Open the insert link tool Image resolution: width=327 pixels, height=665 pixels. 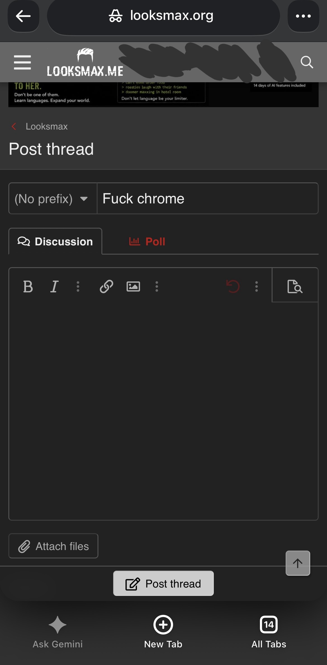106,286
